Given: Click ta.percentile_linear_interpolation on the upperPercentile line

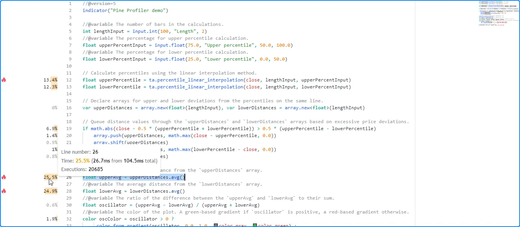Looking at the screenshot, I should tap(196, 80).
